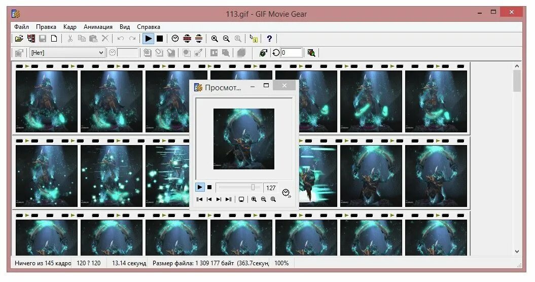Click the vertical scrollbar up arrow
535x282 pixels.
(517, 66)
